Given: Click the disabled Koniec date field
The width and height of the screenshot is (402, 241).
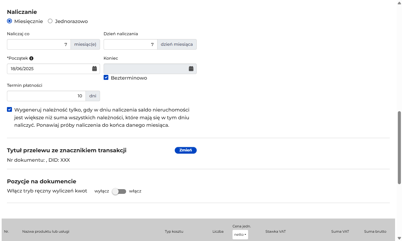Looking at the screenshot, I should pyautogui.click(x=150, y=69).
